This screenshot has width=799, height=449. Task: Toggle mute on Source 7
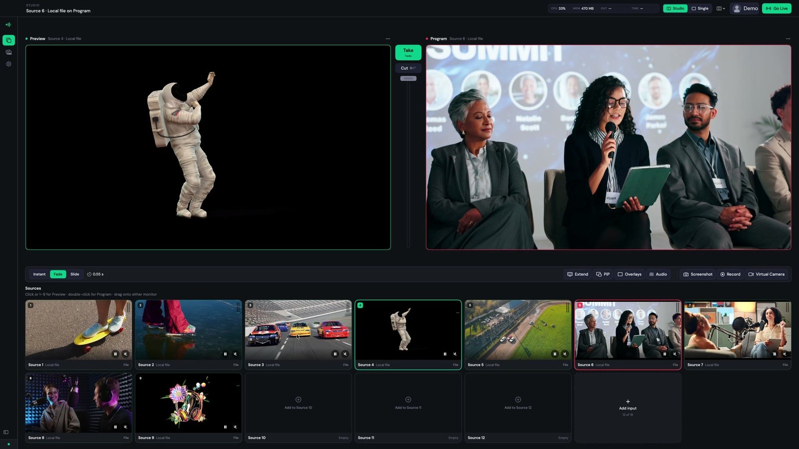[x=785, y=354]
